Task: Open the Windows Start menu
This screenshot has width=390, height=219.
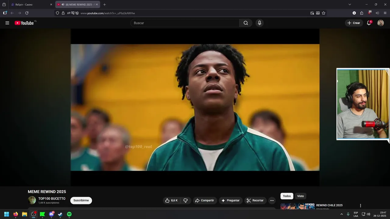Action: (x=6, y=214)
